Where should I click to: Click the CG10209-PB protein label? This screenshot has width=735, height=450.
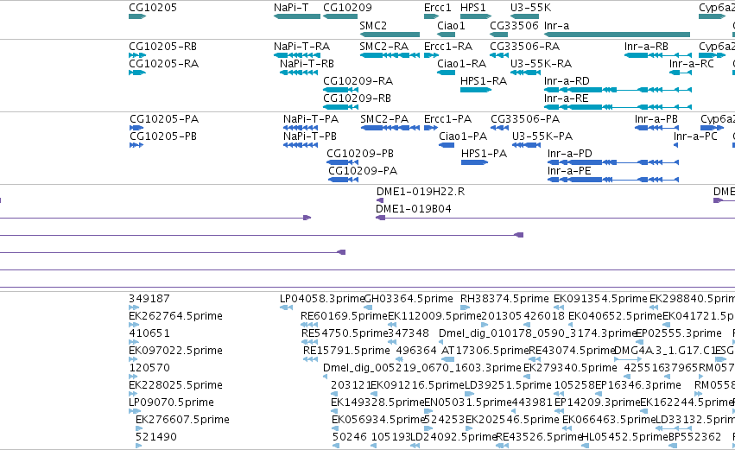tap(360, 154)
